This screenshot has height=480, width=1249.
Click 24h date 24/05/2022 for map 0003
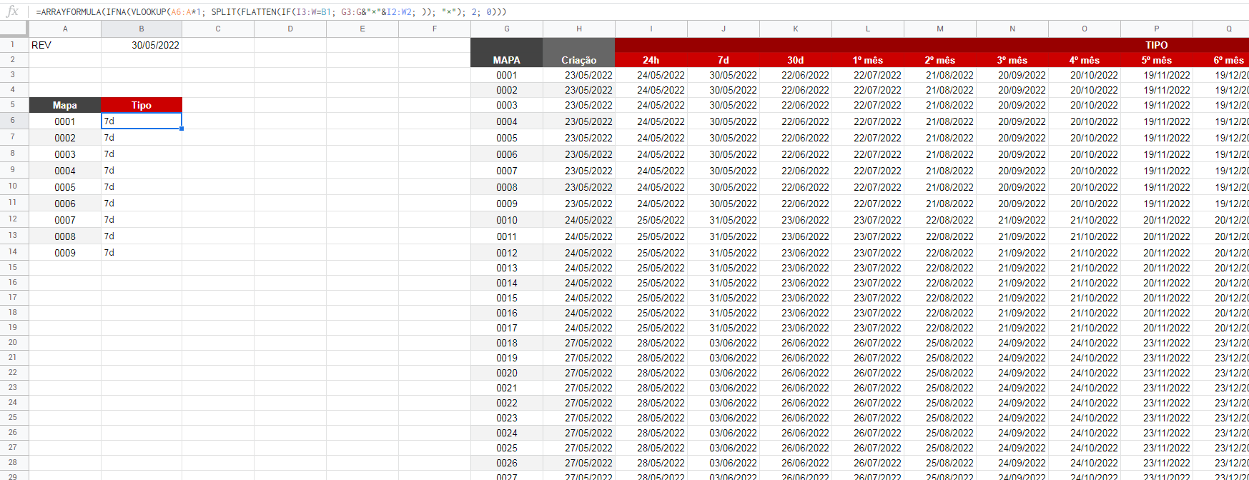tap(651, 105)
